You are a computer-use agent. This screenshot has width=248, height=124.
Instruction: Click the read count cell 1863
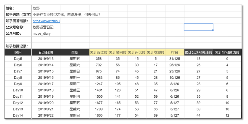coord(99,115)
